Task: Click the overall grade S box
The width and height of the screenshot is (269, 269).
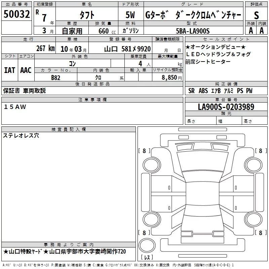Action: point(256,15)
